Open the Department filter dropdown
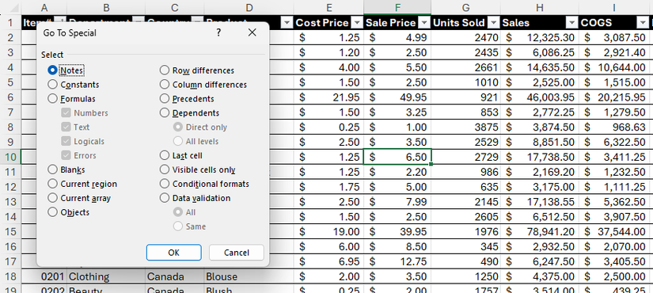Viewport: 653px width, 293px height. (139, 21)
